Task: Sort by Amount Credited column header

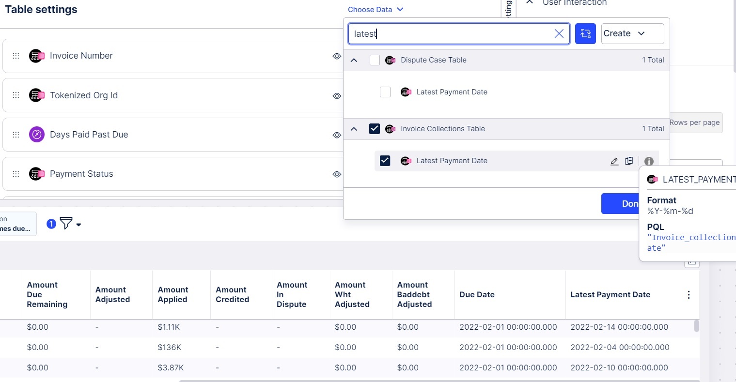Action: click(x=233, y=295)
